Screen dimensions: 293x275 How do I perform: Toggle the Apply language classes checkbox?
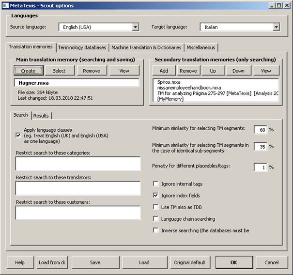coord(18,136)
